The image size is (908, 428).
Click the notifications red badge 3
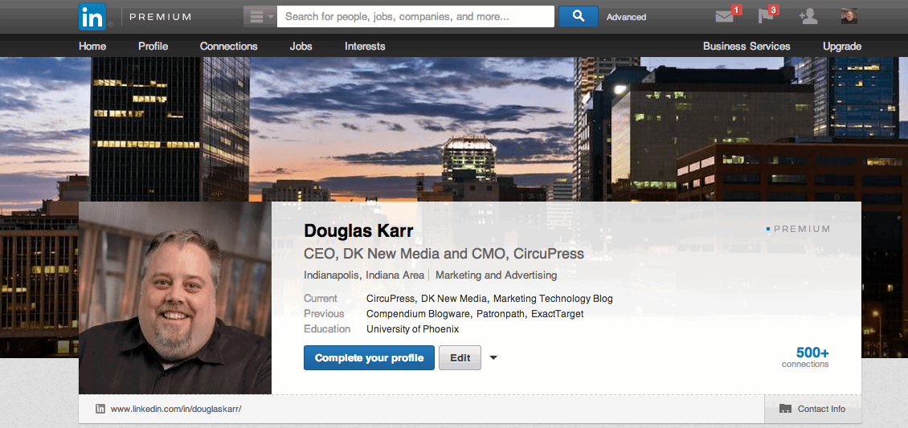coord(773,10)
